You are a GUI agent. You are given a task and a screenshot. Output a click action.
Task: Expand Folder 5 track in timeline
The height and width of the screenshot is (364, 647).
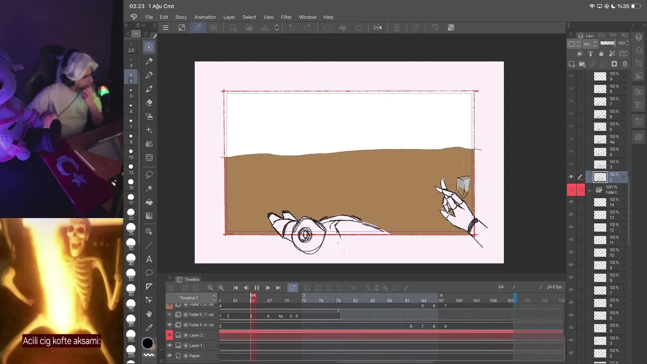coord(186,315)
